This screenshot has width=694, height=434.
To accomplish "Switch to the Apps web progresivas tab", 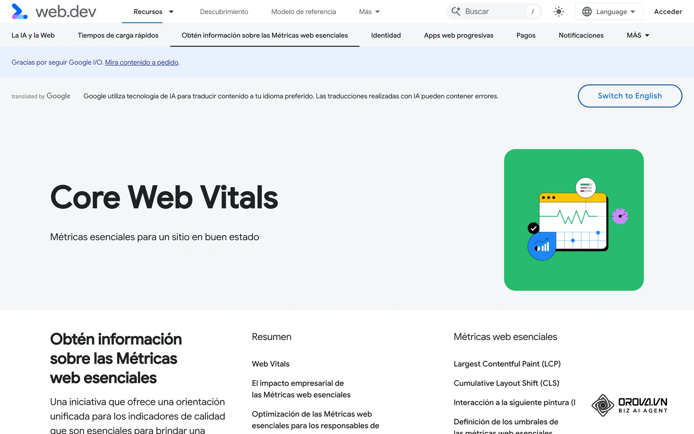I will pyautogui.click(x=458, y=35).
